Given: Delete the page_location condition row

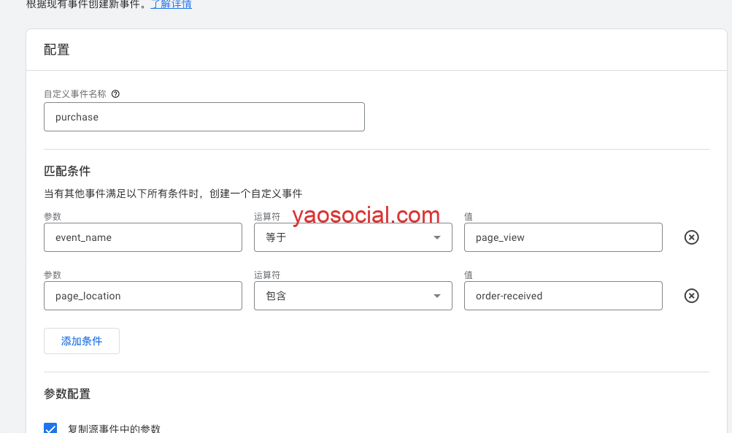Looking at the screenshot, I should coord(691,296).
